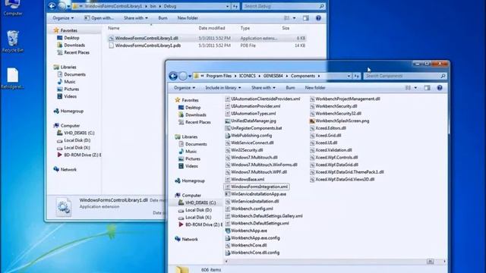486x273 pixels.
Task: Select WinServiceInstallationApp.exe file
Action: pyautogui.click(x=255, y=194)
